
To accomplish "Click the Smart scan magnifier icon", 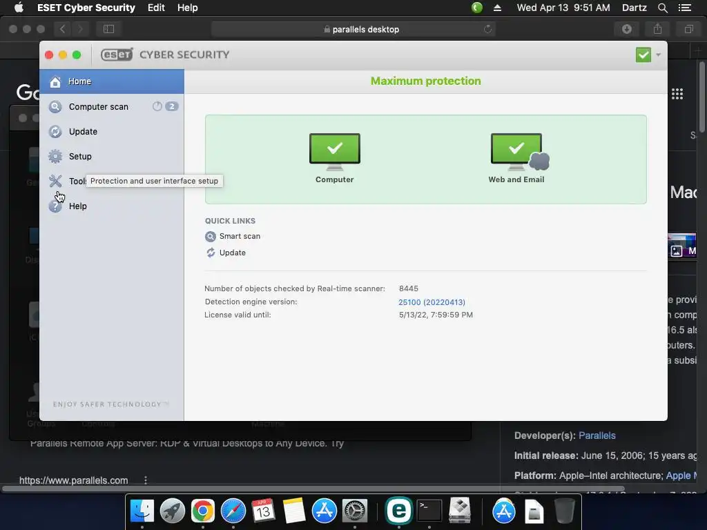I will pyautogui.click(x=211, y=237).
